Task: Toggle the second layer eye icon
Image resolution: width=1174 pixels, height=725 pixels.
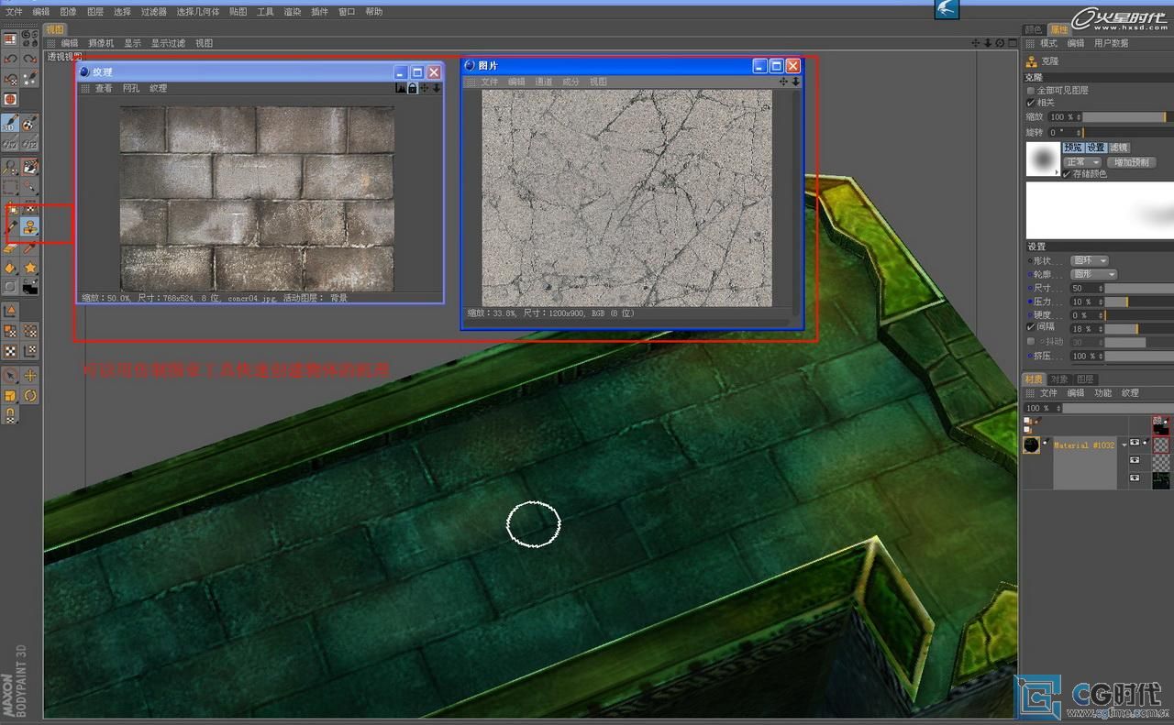Action: pyautogui.click(x=1135, y=460)
